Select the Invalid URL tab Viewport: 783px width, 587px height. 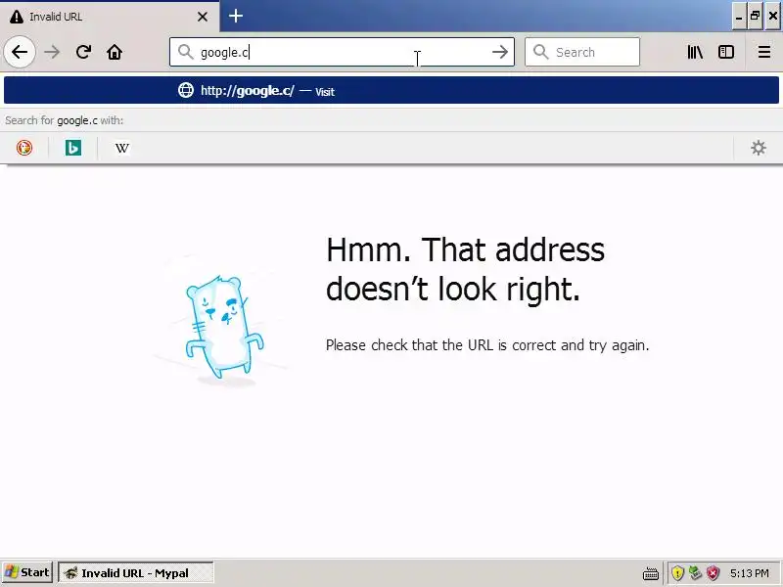point(110,17)
